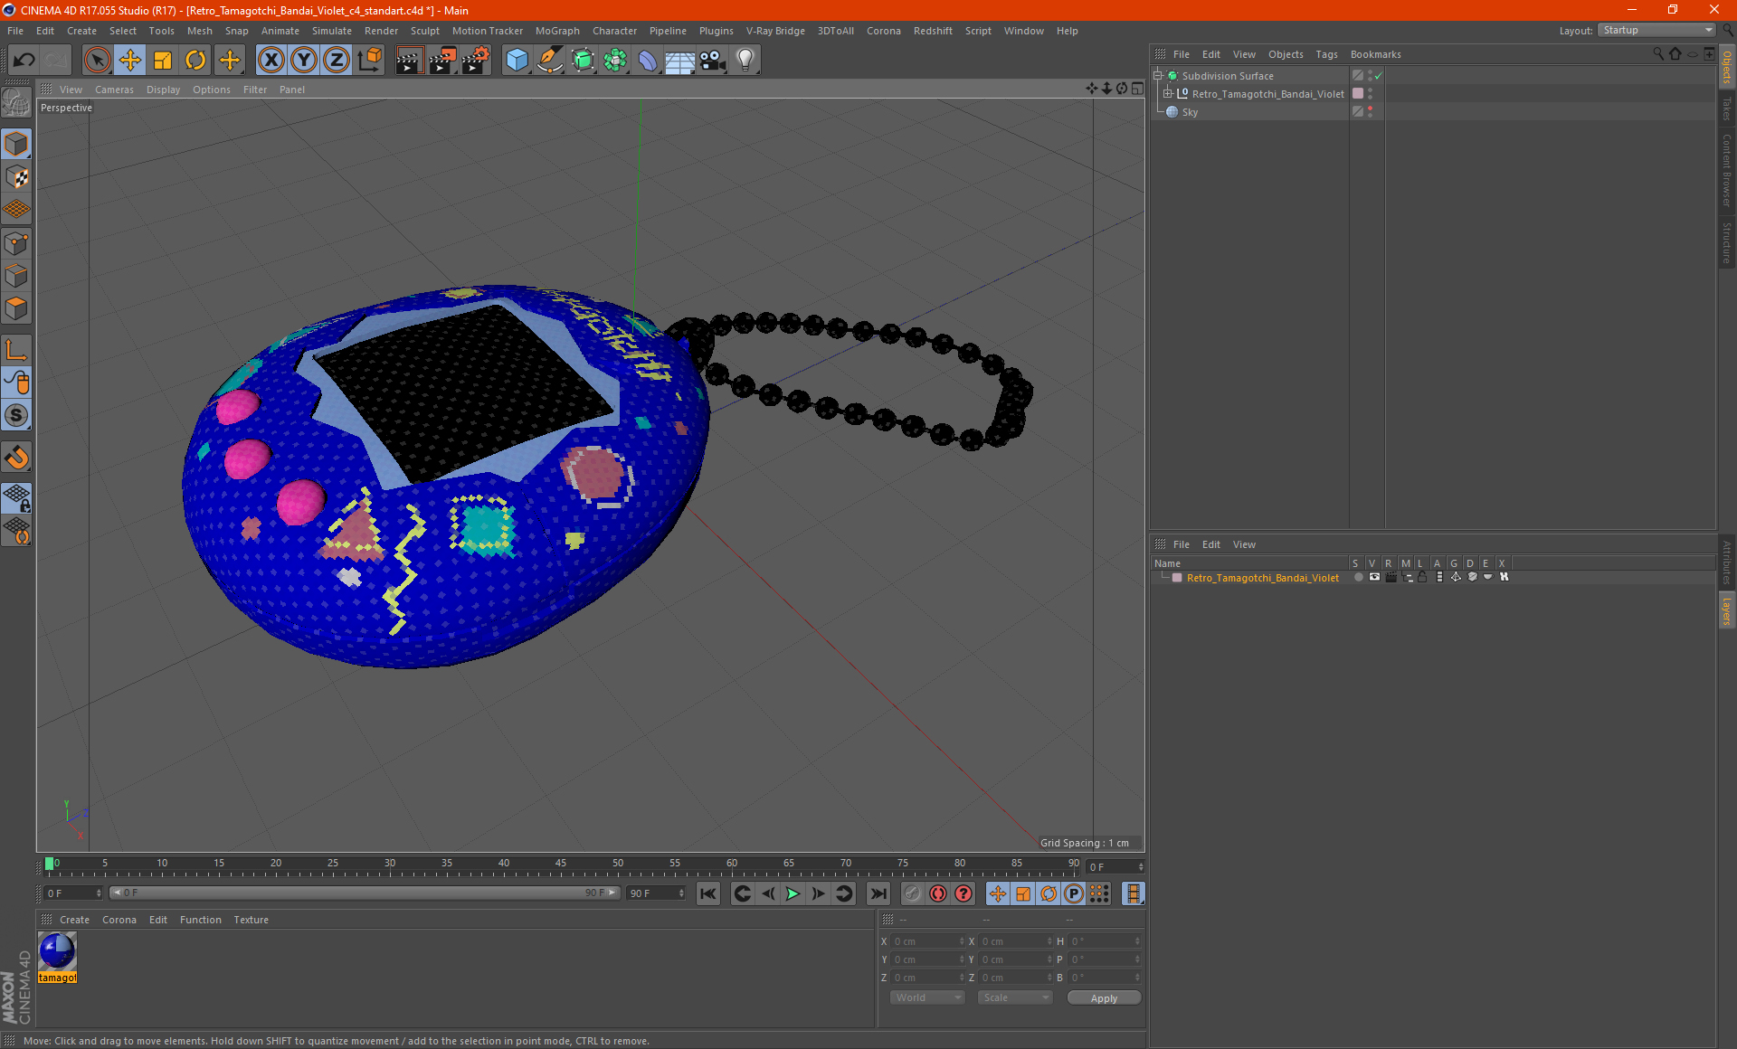
Task: Select the tamagot material thumbnail
Action: click(57, 951)
